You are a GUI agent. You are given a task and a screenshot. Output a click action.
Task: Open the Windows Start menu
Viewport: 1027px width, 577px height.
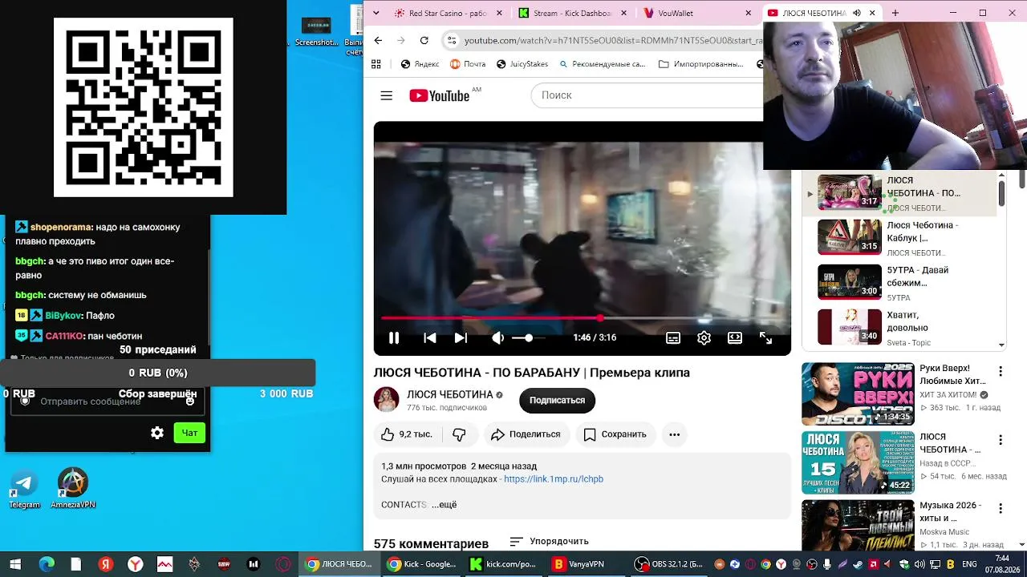[x=15, y=564]
